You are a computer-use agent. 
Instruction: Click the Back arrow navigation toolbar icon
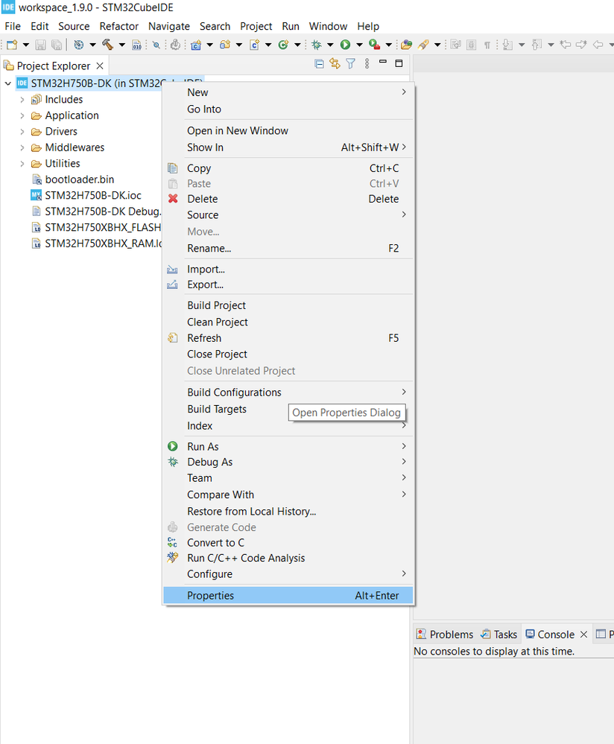click(x=598, y=45)
